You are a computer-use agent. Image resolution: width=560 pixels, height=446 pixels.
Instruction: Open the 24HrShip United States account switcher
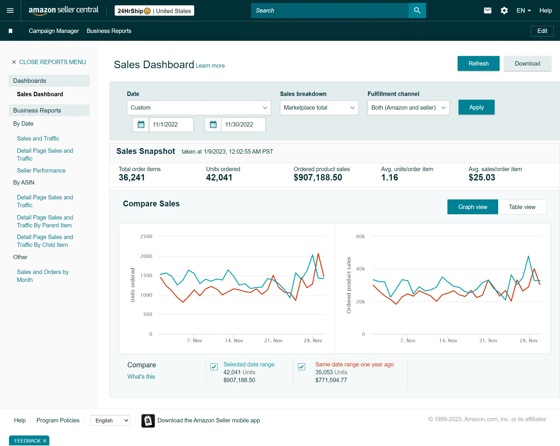[x=154, y=11]
